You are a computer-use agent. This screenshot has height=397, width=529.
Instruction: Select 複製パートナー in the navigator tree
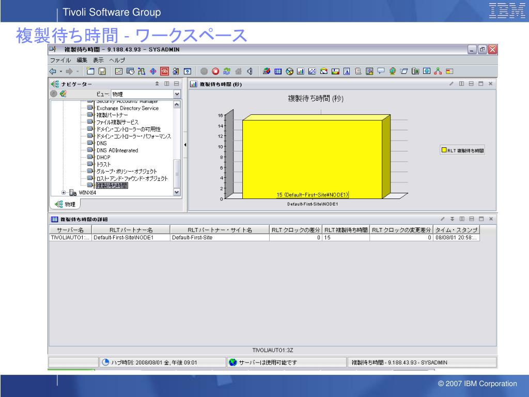(x=112, y=115)
